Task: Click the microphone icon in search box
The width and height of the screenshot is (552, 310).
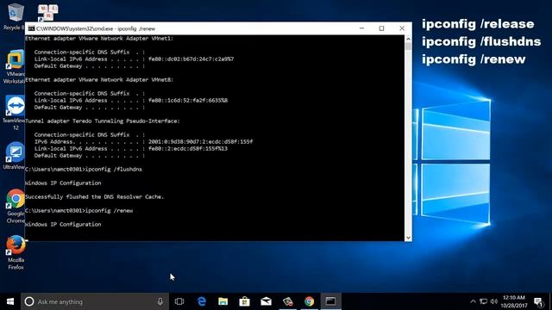Action: coord(160,301)
